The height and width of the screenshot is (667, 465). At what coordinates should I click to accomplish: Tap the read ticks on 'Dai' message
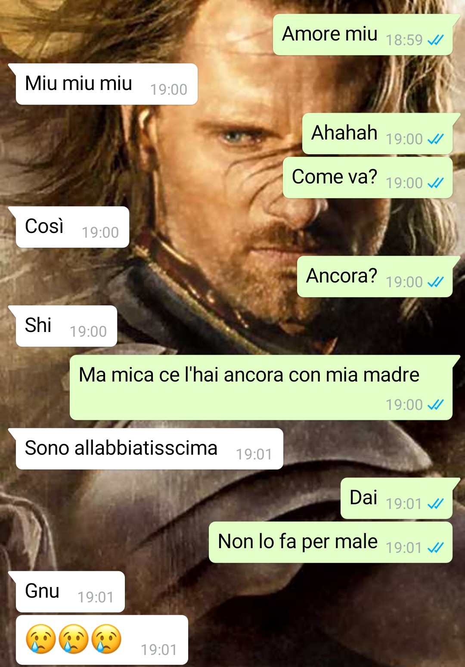tap(435, 504)
